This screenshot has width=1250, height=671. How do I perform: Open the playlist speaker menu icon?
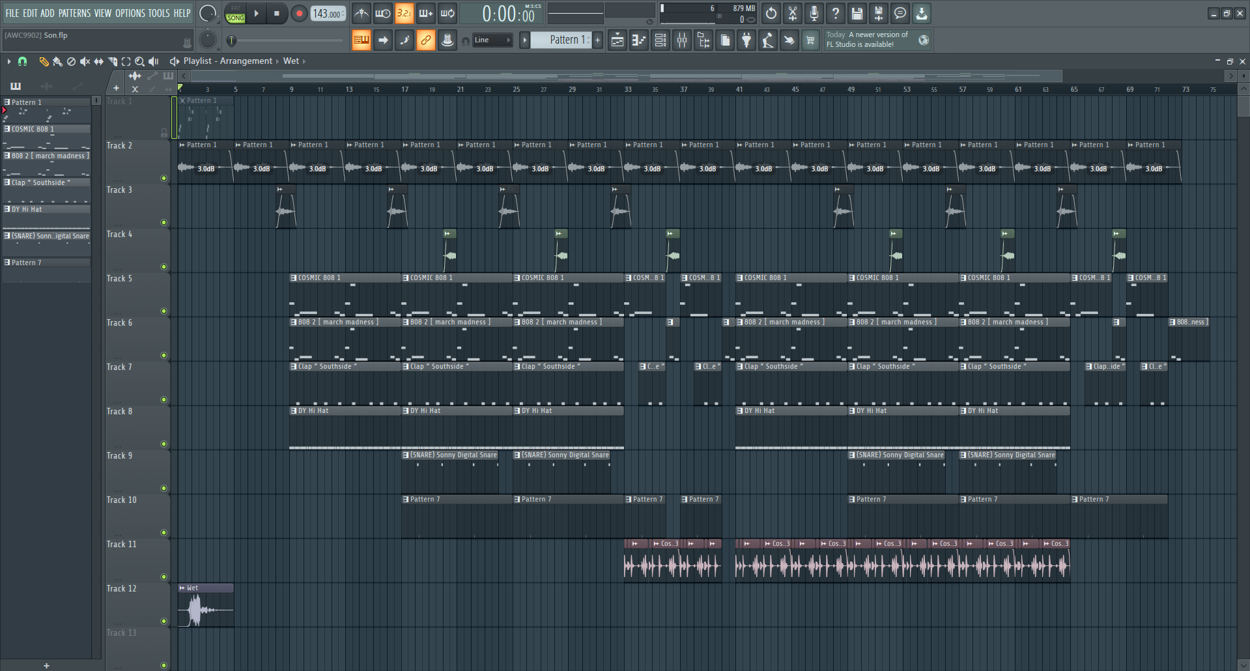point(174,61)
